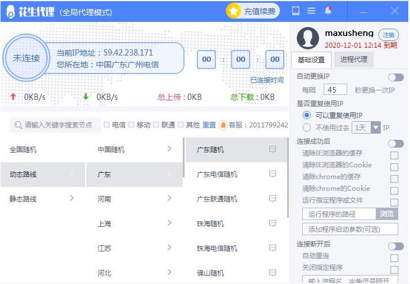Expand the 动态路线 chevron
Viewport: 410px width, 284px height.
(72, 173)
